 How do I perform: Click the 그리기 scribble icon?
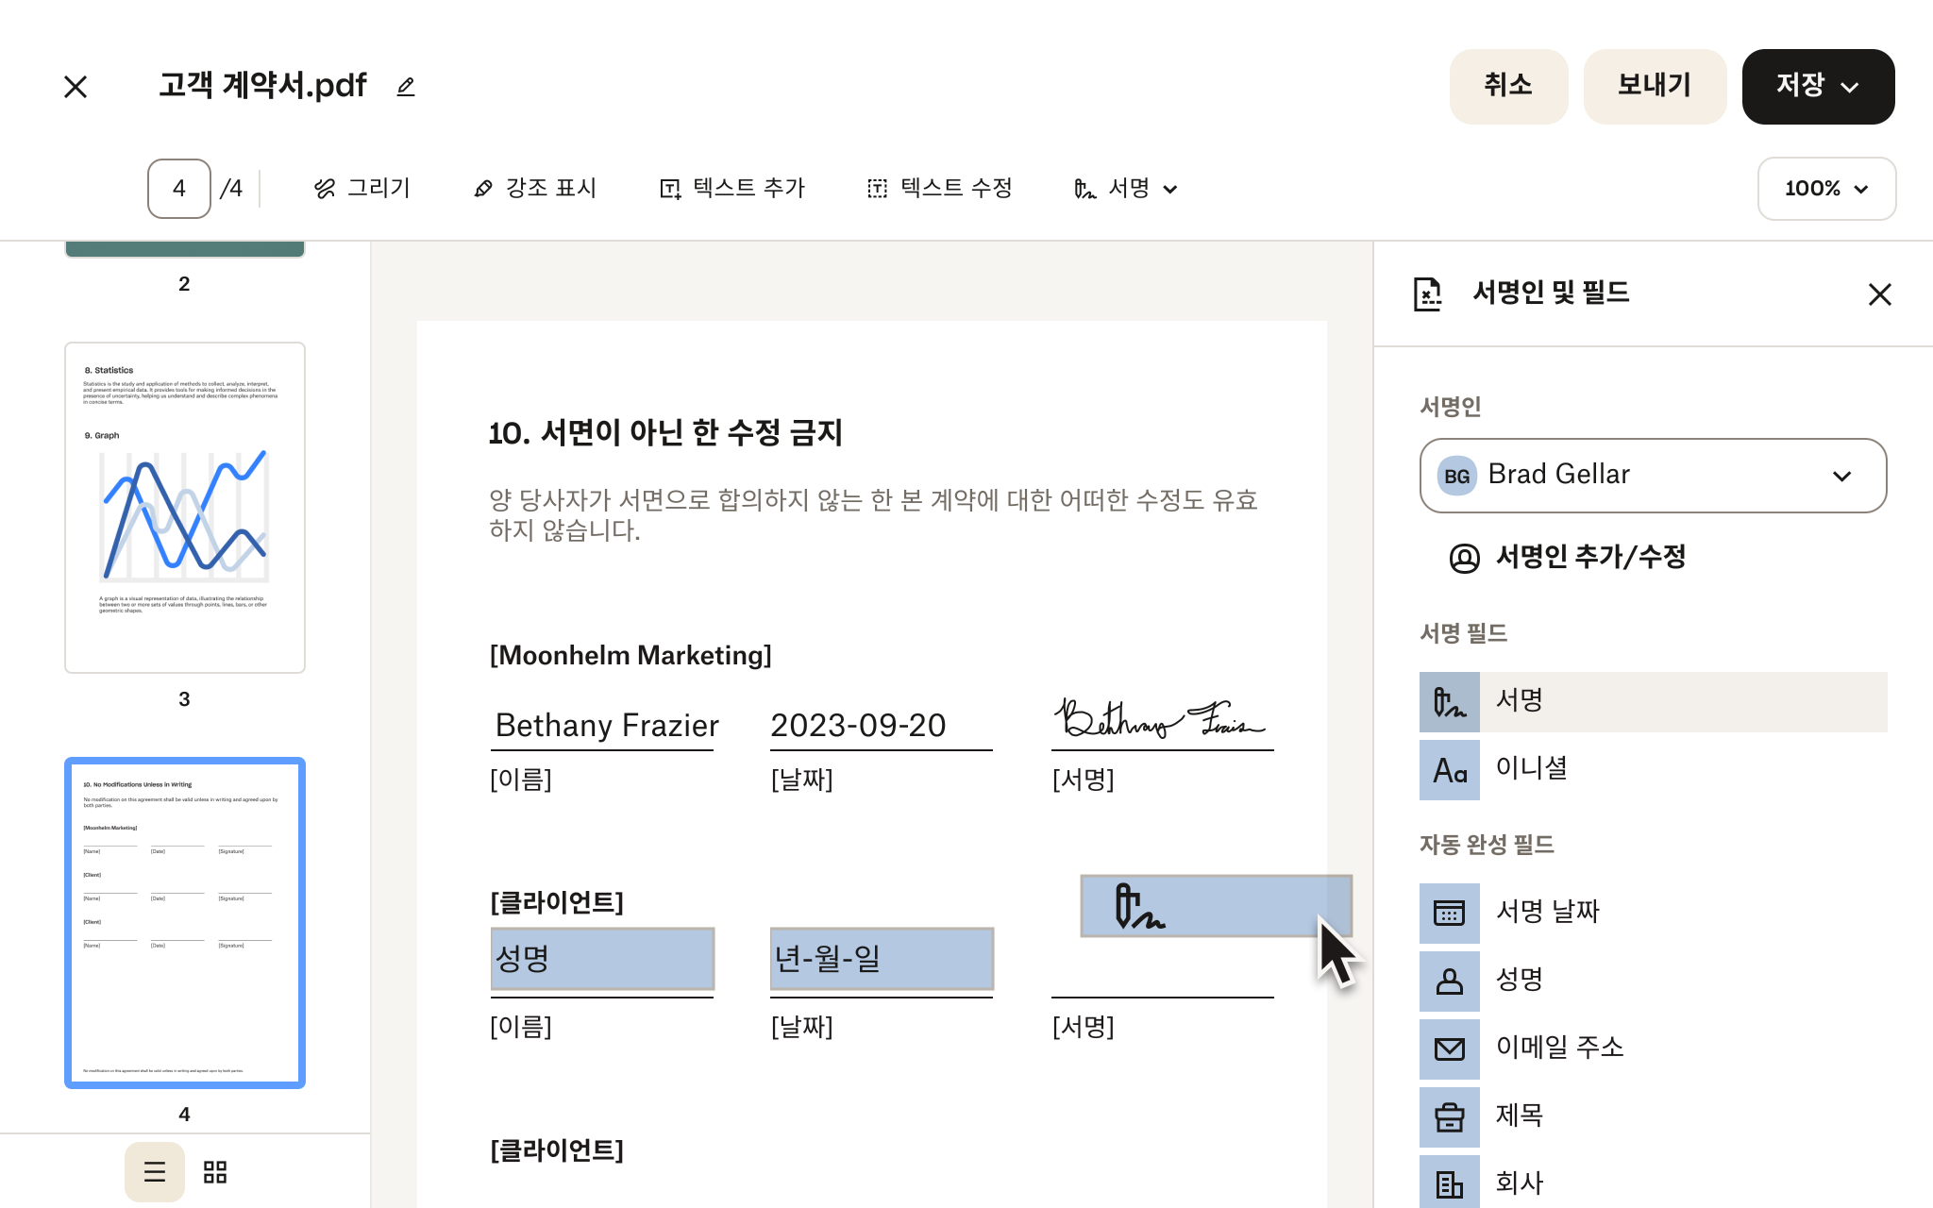coord(325,189)
